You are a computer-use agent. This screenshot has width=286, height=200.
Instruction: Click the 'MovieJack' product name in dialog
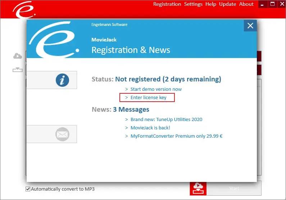[x=104, y=40]
